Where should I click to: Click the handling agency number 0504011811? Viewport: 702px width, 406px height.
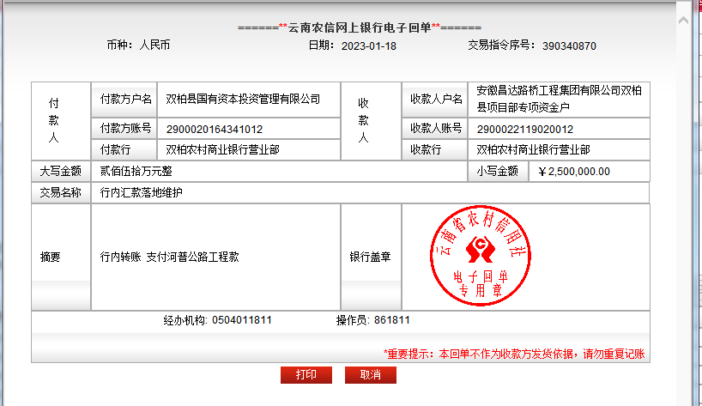point(241,320)
